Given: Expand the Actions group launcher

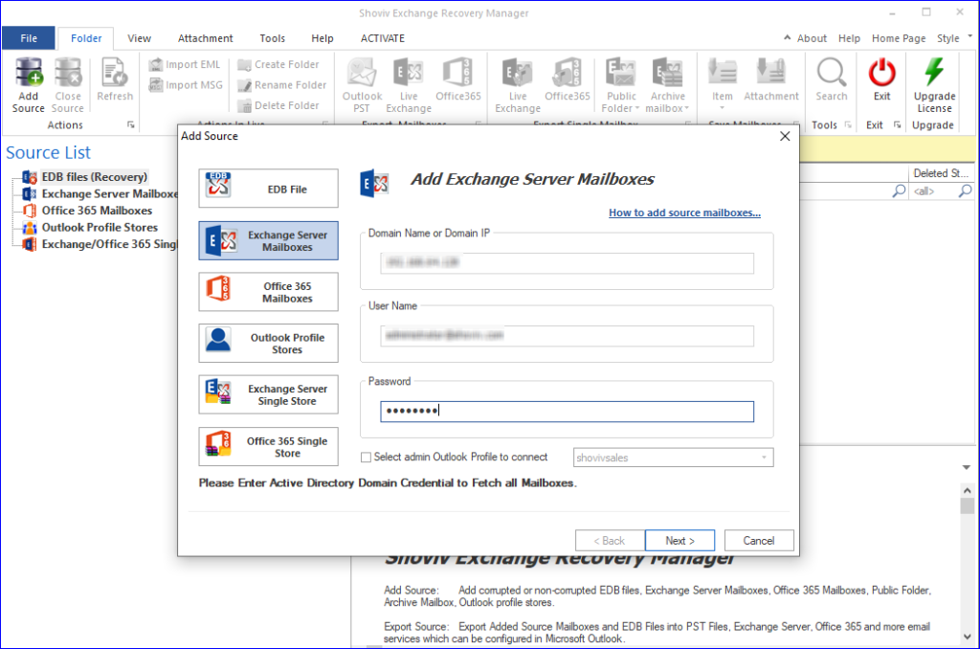Looking at the screenshot, I should tap(130, 125).
